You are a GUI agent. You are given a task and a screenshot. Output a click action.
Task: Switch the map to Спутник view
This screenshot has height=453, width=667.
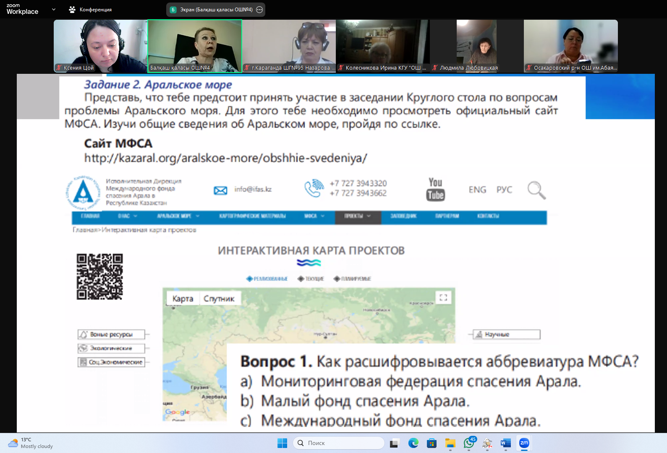click(x=219, y=299)
